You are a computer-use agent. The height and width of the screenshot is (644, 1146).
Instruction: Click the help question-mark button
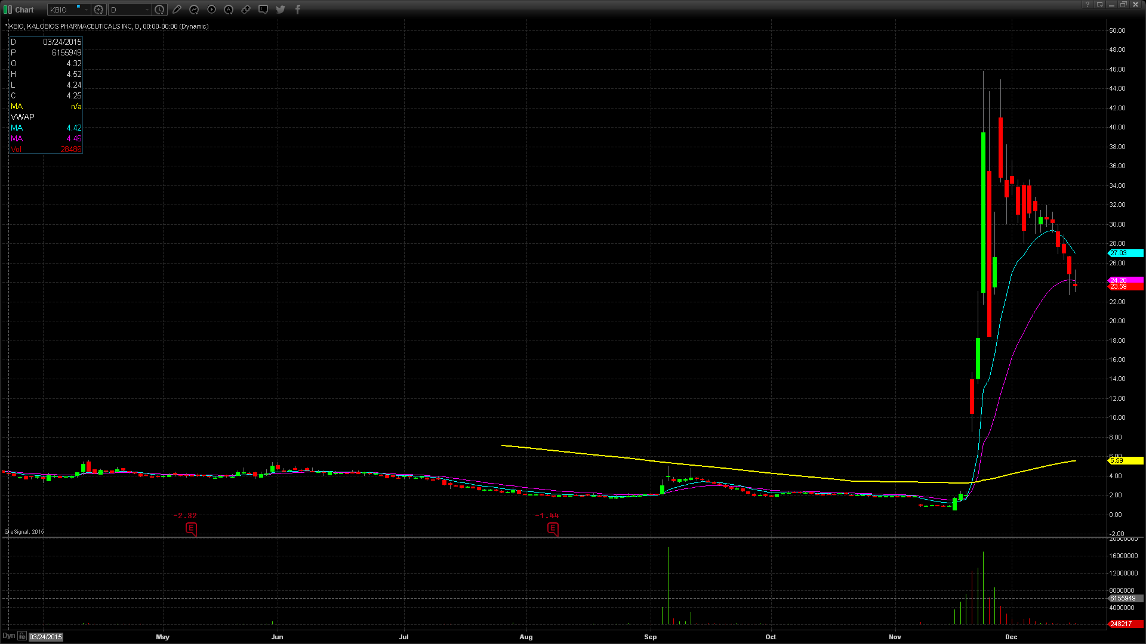[x=1088, y=5]
